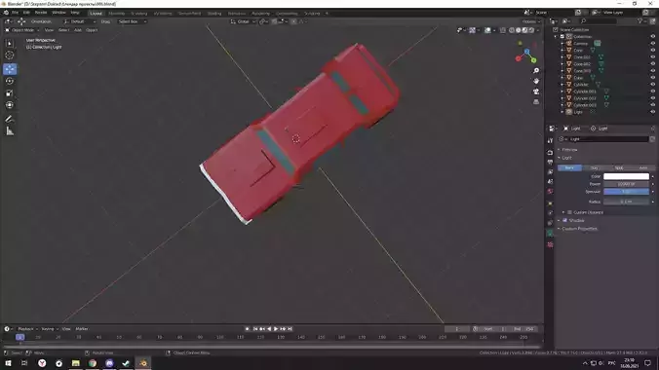Click the viewport zoom magnifier icon
The width and height of the screenshot is (659, 370).
(536, 70)
